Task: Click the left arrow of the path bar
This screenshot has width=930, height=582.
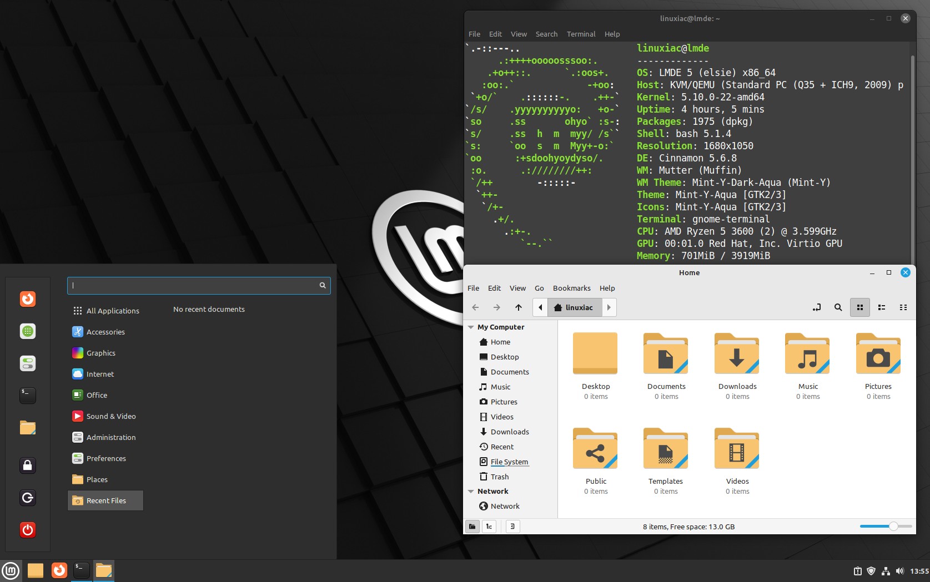Action: [x=540, y=307]
